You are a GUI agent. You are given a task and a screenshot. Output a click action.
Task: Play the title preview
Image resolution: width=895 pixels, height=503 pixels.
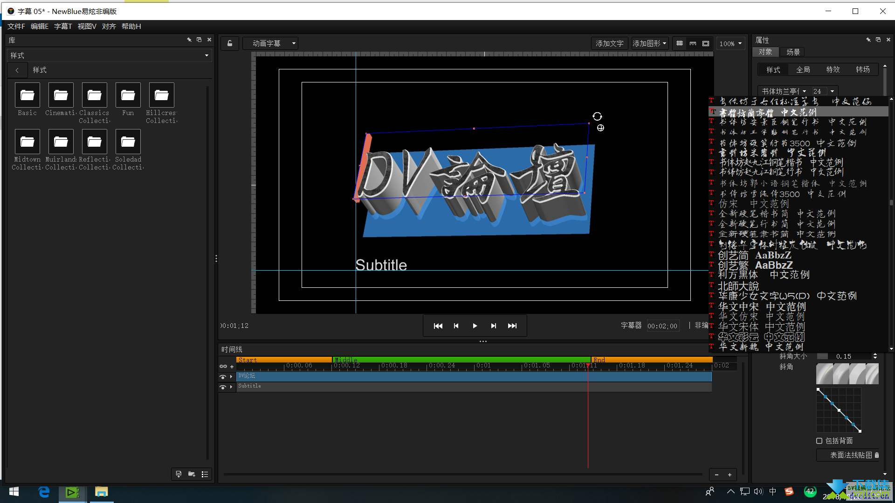tap(475, 326)
